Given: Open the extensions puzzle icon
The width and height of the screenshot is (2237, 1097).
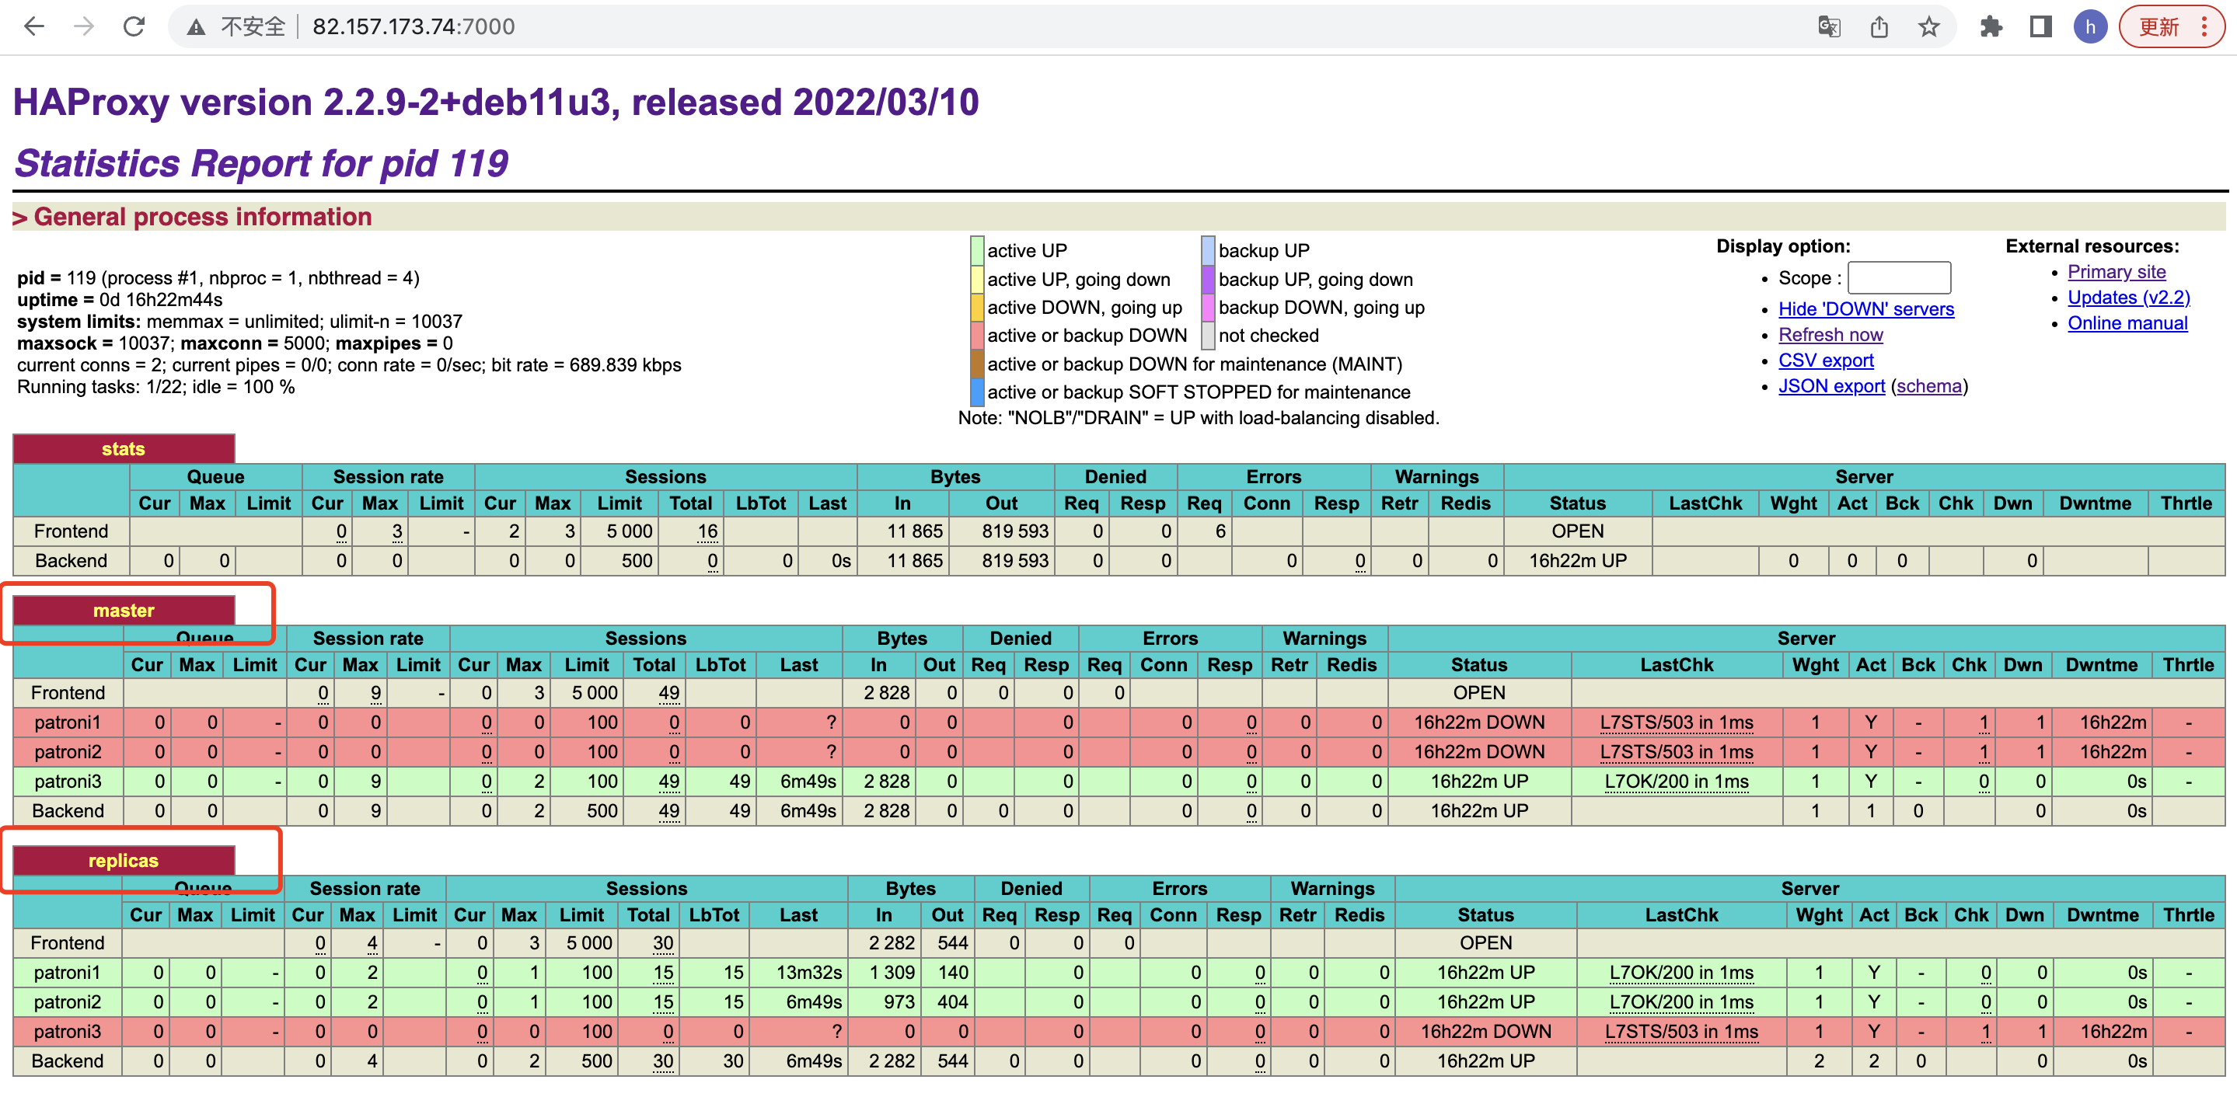Looking at the screenshot, I should click(1991, 26).
